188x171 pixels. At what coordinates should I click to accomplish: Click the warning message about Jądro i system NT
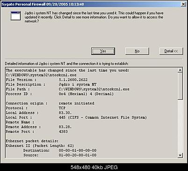tap(94, 17)
